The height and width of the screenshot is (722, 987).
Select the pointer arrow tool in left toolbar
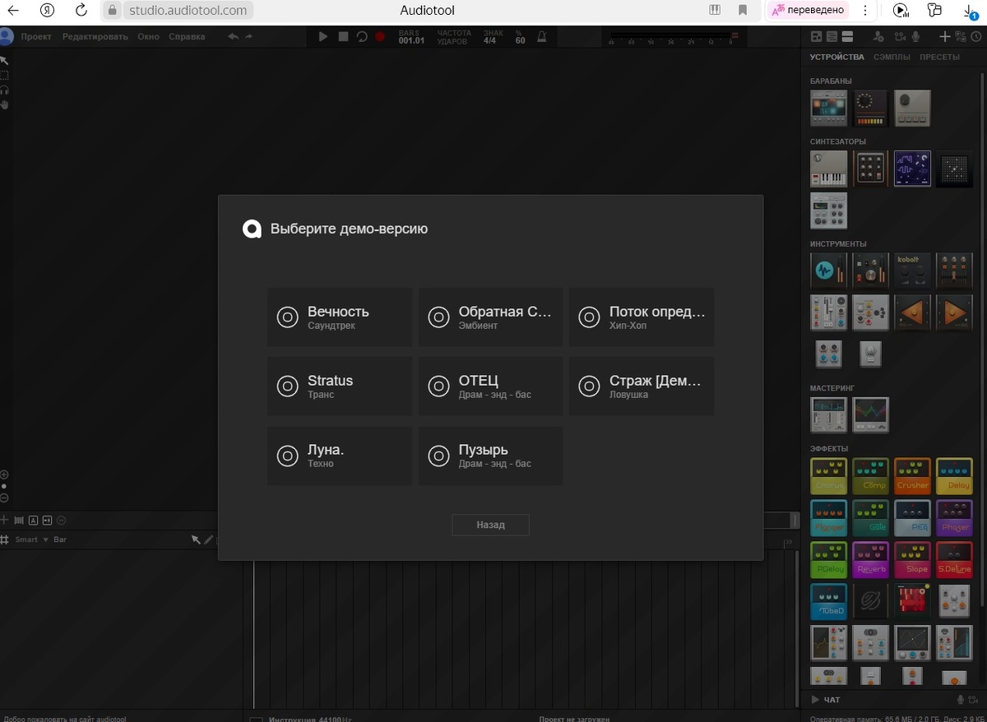tap(4, 61)
